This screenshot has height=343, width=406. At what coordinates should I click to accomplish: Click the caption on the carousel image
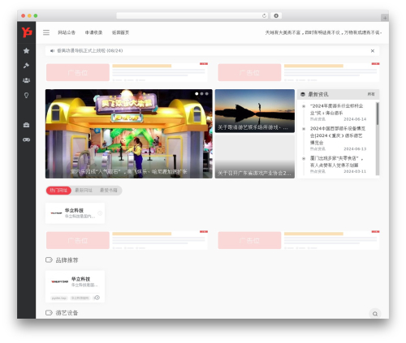129,172
